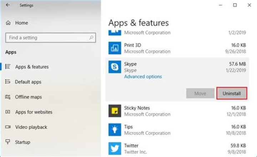Click the Apps & features page heading
Screen dimensions: 257x157
click(138, 23)
